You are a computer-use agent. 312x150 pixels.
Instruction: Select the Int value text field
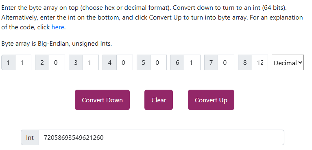tap(161, 137)
